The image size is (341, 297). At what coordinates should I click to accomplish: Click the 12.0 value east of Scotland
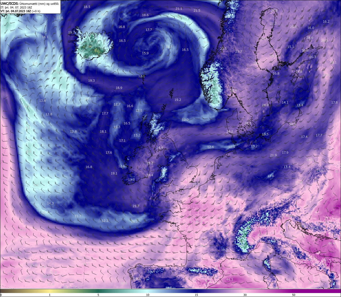(185, 120)
